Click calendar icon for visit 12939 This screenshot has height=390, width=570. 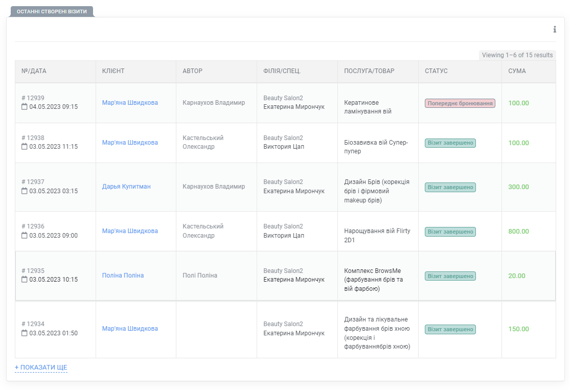25,107
